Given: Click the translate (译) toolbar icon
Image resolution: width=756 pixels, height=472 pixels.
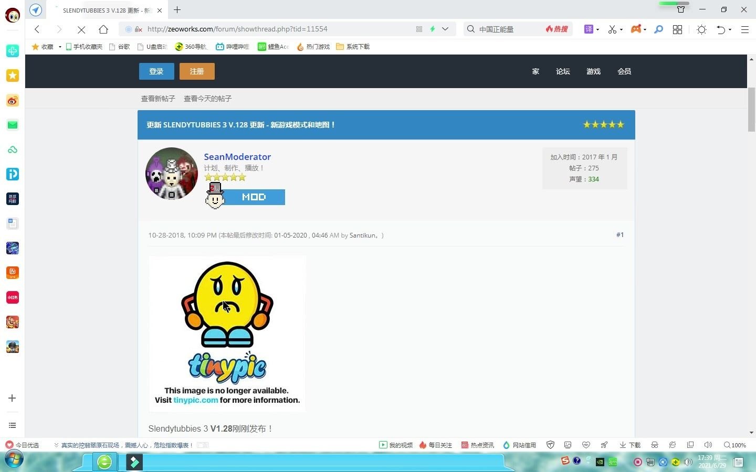Looking at the screenshot, I should click(x=589, y=29).
